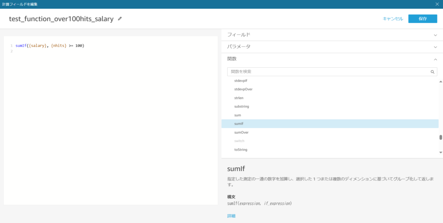Click the キャンセル link

tap(393, 19)
